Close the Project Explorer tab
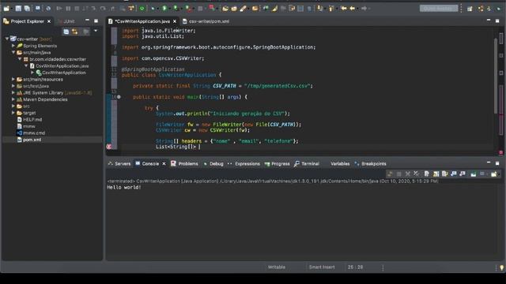 click(49, 21)
